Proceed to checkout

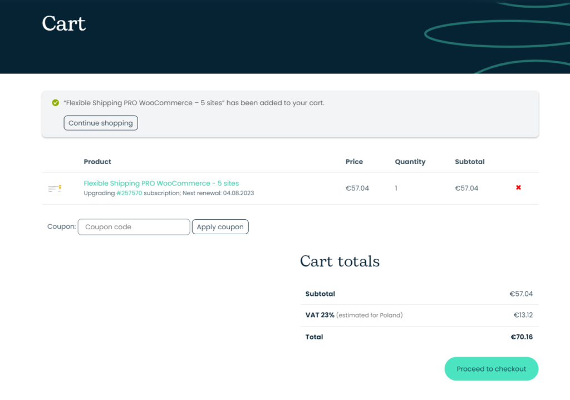point(491,369)
